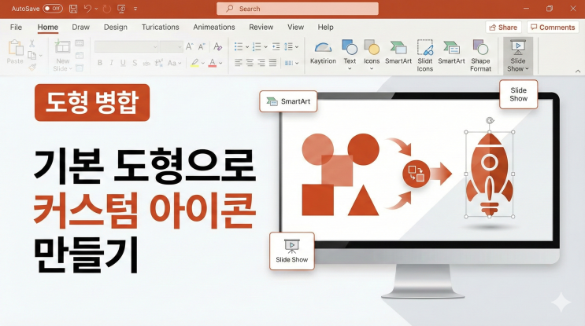
Task: Start presentation from quick access toolbar icon
Action: pyautogui.click(x=121, y=9)
